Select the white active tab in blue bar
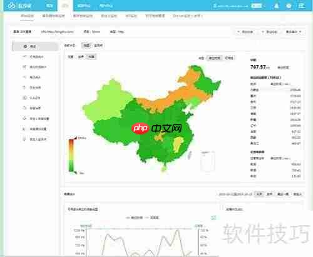Viewport: 313px width, 257px height. pyautogui.click(x=65, y=6)
